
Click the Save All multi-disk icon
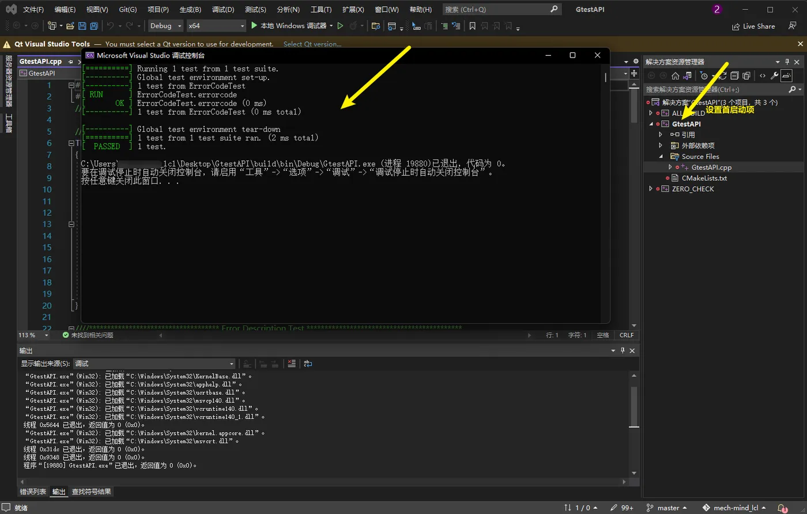coord(93,26)
